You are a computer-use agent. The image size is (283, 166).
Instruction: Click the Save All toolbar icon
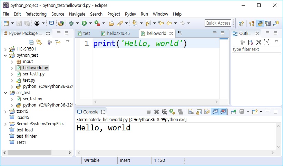(x=27, y=23)
